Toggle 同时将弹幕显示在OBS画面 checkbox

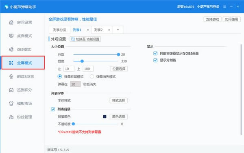155,54
